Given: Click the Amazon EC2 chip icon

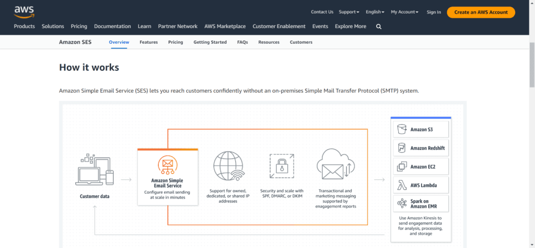Looking at the screenshot, I should 402,167.
